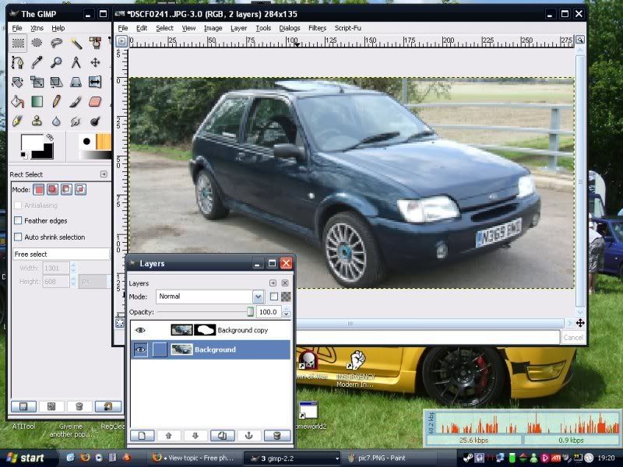Create a new layer button
Screen dimensions: 623x467
coord(143,436)
